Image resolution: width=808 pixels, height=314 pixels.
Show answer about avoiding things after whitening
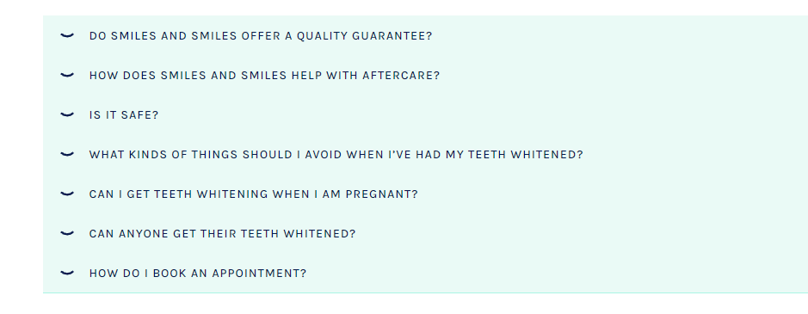coord(425,154)
